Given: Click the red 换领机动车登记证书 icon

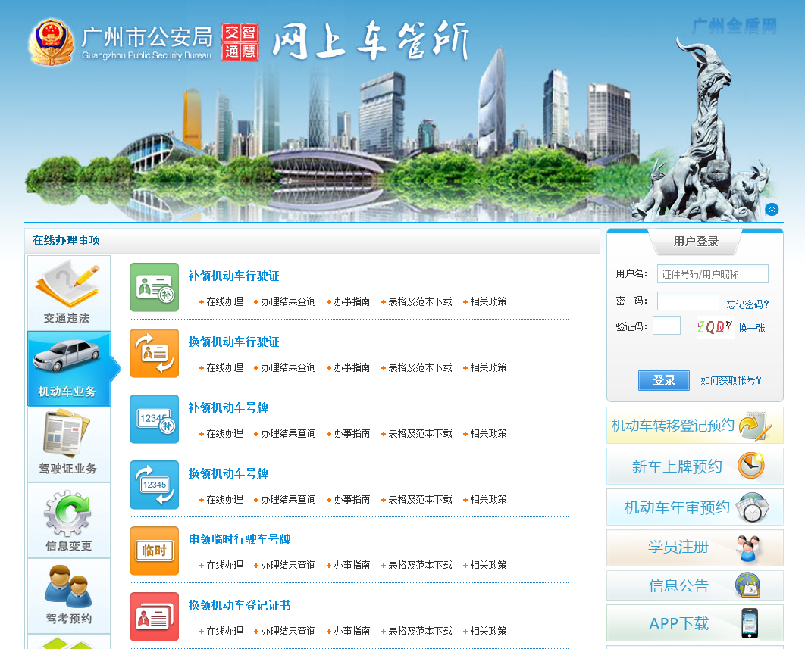Looking at the screenshot, I should pyautogui.click(x=154, y=616).
